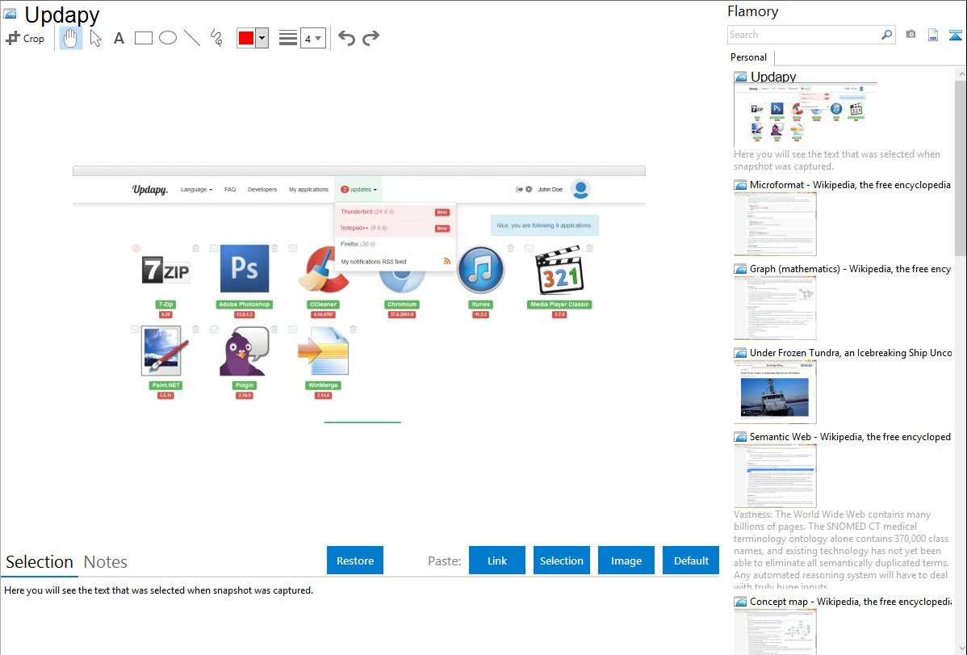This screenshot has width=967, height=655.
Task: Open the Under Frozen Tundra snapshot thumbnail
Action: coord(775,392)
